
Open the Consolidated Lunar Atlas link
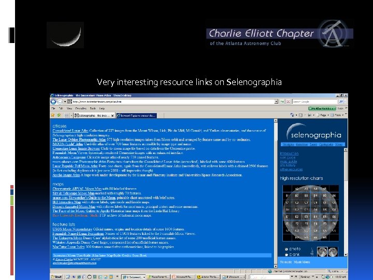point(70,131)
